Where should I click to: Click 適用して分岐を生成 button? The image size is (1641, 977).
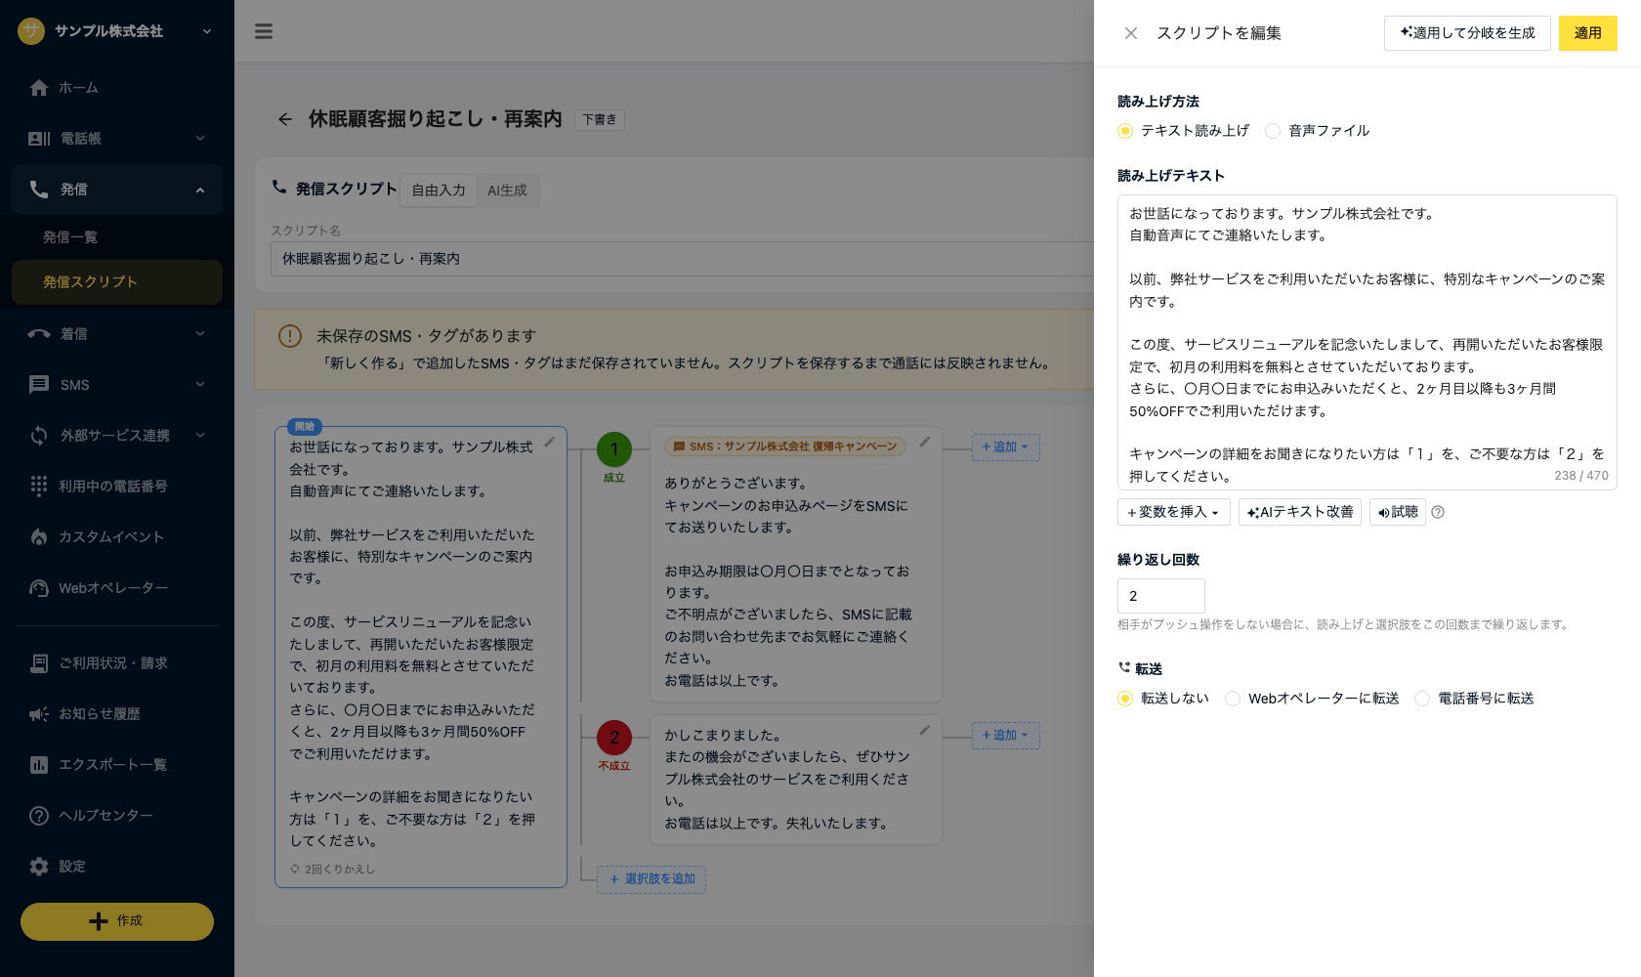[1467, 33]
